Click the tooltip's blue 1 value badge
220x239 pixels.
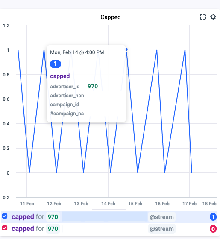click(x=56, y=64)
